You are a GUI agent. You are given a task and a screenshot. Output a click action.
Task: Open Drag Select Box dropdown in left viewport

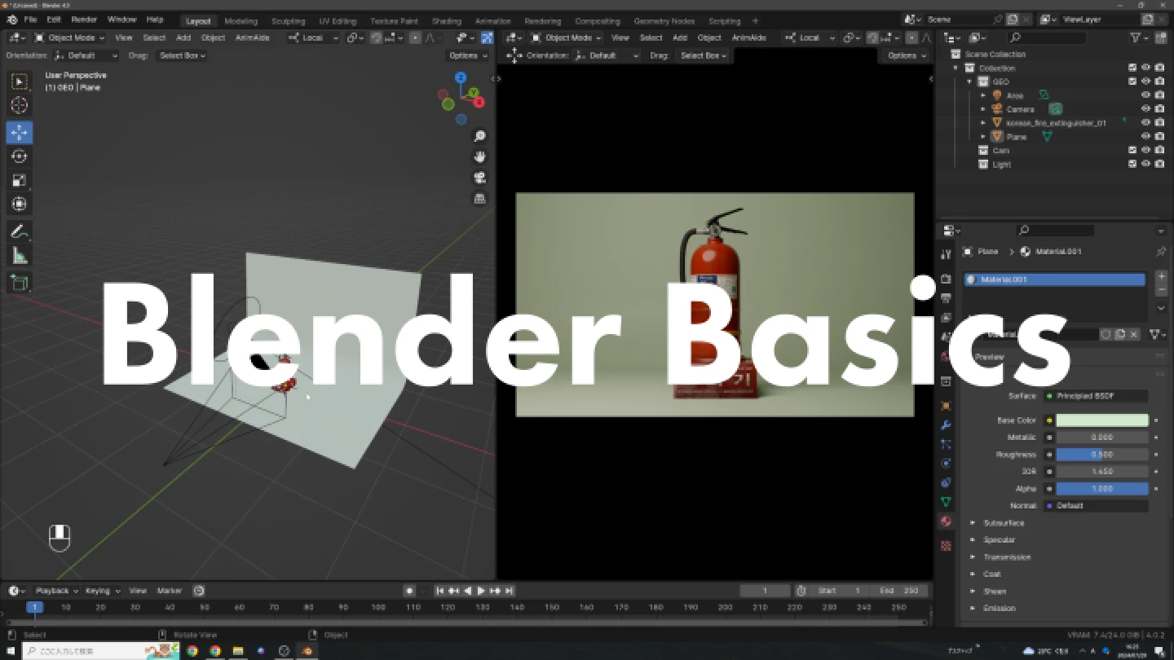tap(182, 55)
